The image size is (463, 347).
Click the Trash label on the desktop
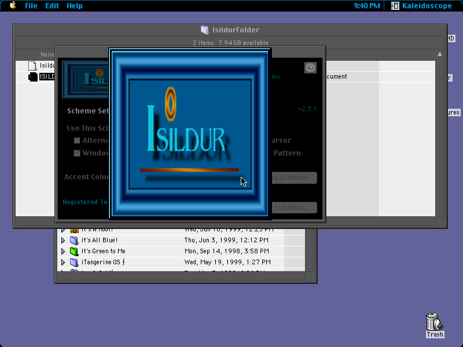coord(435,334)
